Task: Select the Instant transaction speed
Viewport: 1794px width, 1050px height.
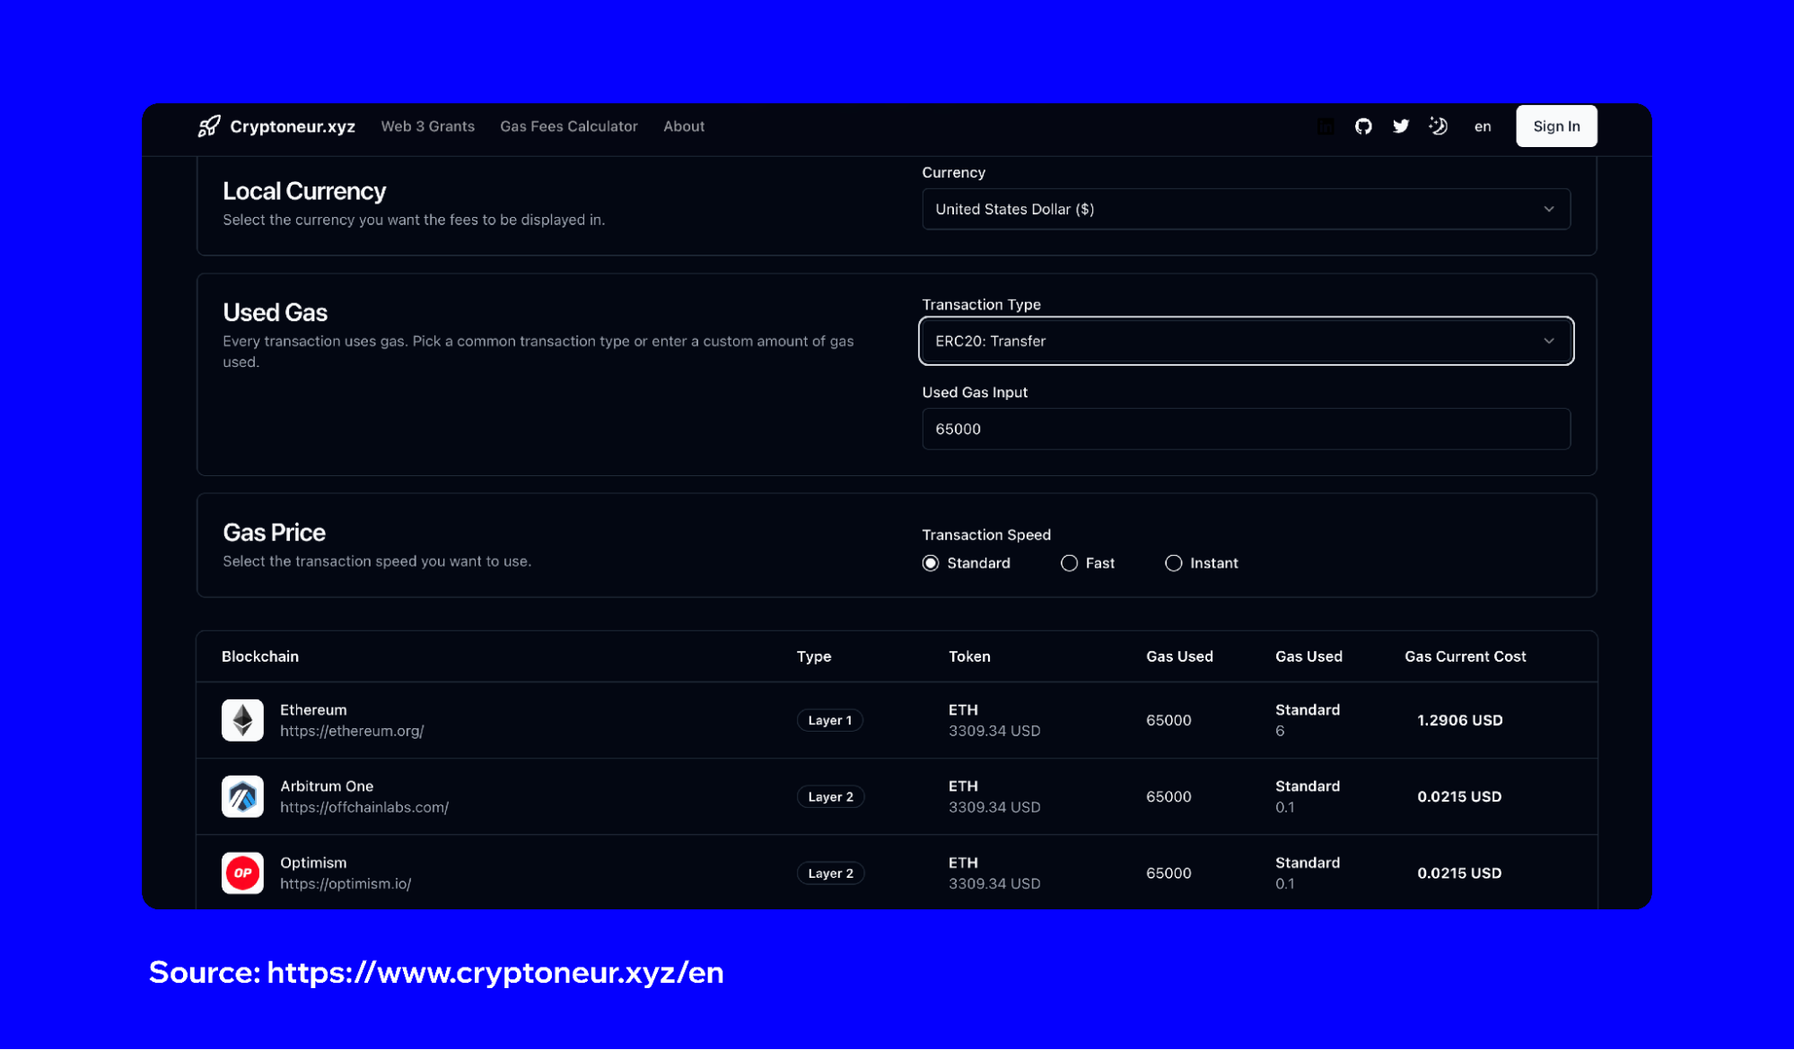Action: 1173,562
